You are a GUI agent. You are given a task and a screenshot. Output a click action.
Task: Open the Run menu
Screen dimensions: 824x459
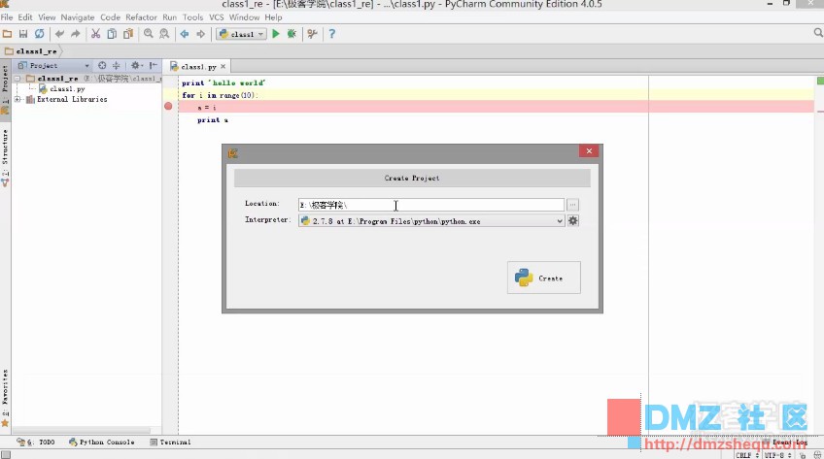tap(170, 17)
